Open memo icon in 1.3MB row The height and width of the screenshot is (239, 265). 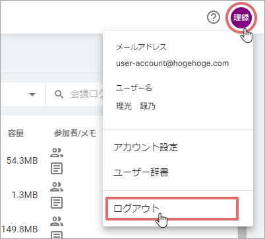(57, 203)
